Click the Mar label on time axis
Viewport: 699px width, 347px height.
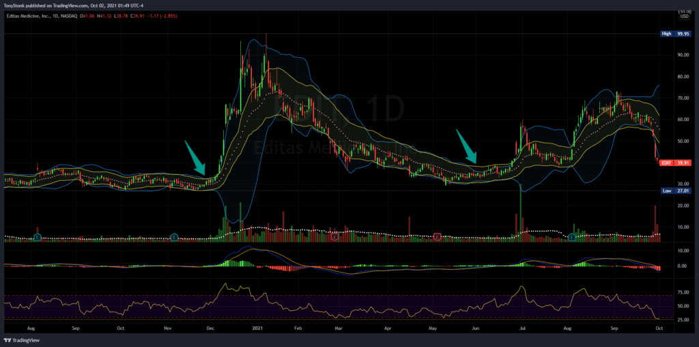[339, 329]
